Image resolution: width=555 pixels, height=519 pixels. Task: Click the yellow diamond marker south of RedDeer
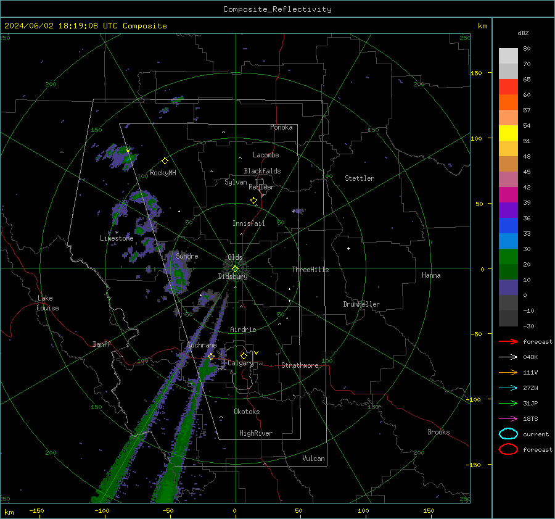pyautogui.click(x=253, y=201)
